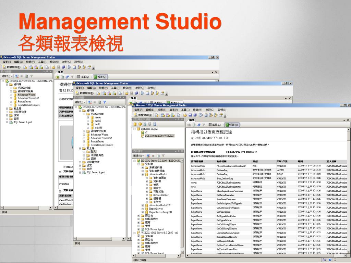Click 清單(L) list button in front window
Viewport: 351px width, 263px height.
pos(214,125)
